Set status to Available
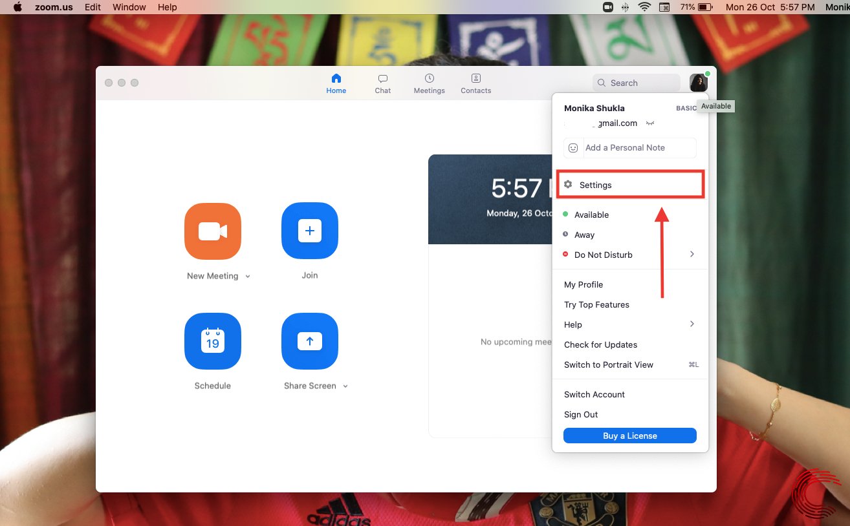This screenshot has height=526, width=850. pyautogui.click(x=592, y=215)
